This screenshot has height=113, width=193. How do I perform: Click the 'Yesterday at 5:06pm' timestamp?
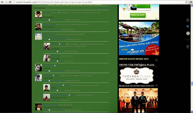click(x=67, y=30)
